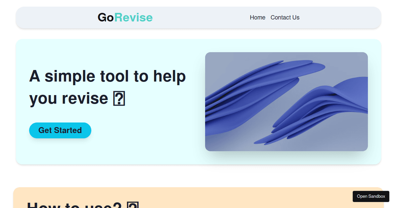Click the Open Sandbox button
The height and width of the screenshot is (208, 397).
pyautogui.click(x=371, y=196)
